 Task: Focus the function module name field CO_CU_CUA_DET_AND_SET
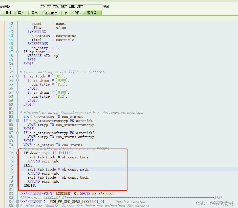click(71, 7)
